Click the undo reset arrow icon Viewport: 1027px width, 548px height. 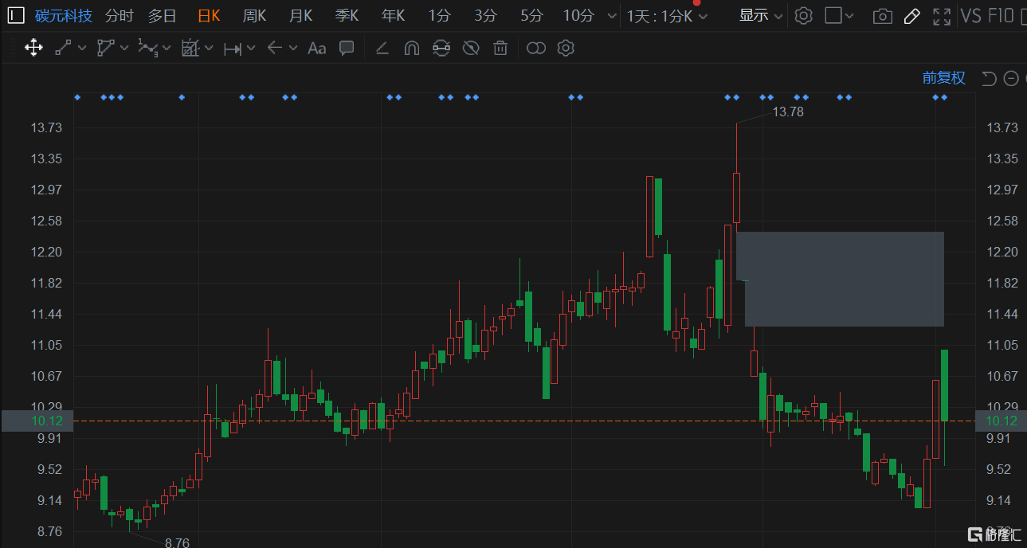(989, 77)
